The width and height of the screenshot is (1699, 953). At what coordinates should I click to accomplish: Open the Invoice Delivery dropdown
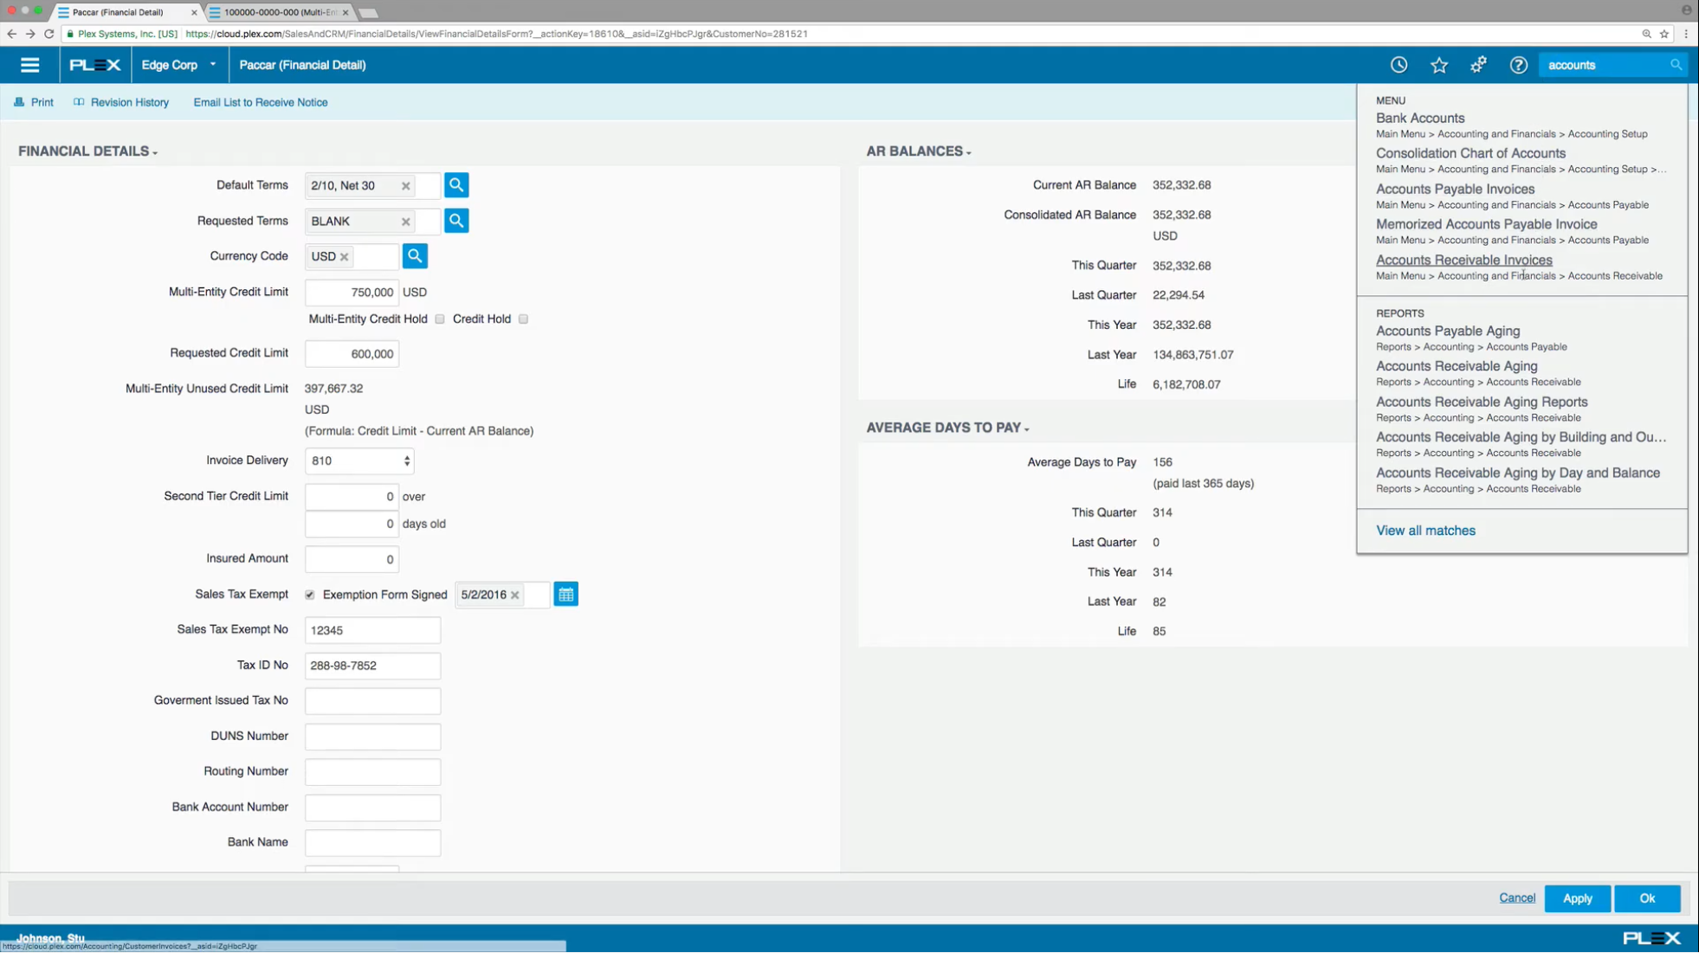tap(359, 460)
